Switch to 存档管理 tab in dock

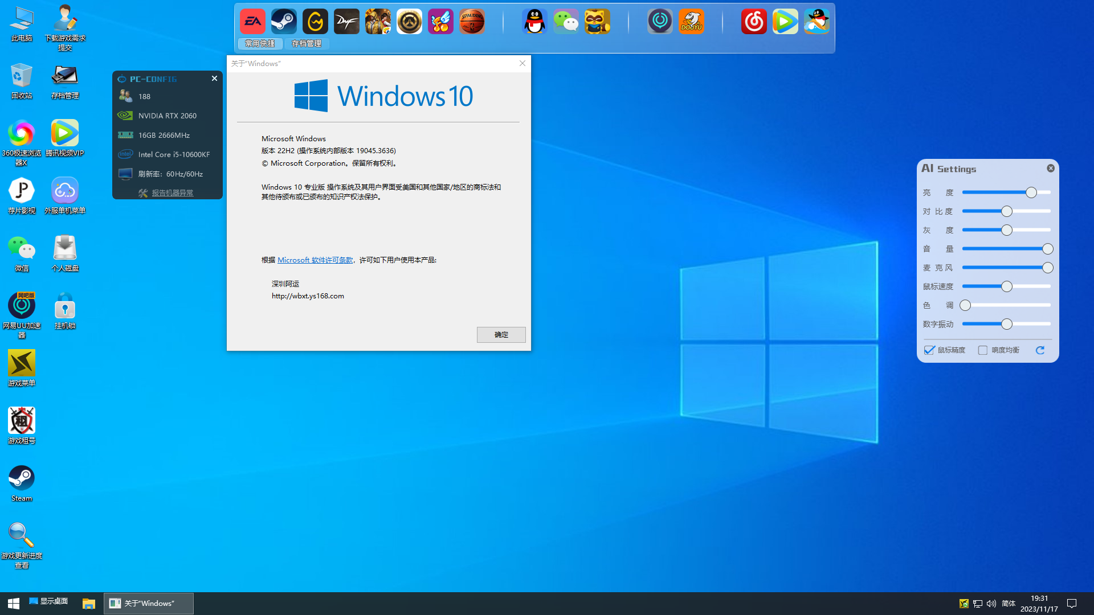tap(307, 43)
